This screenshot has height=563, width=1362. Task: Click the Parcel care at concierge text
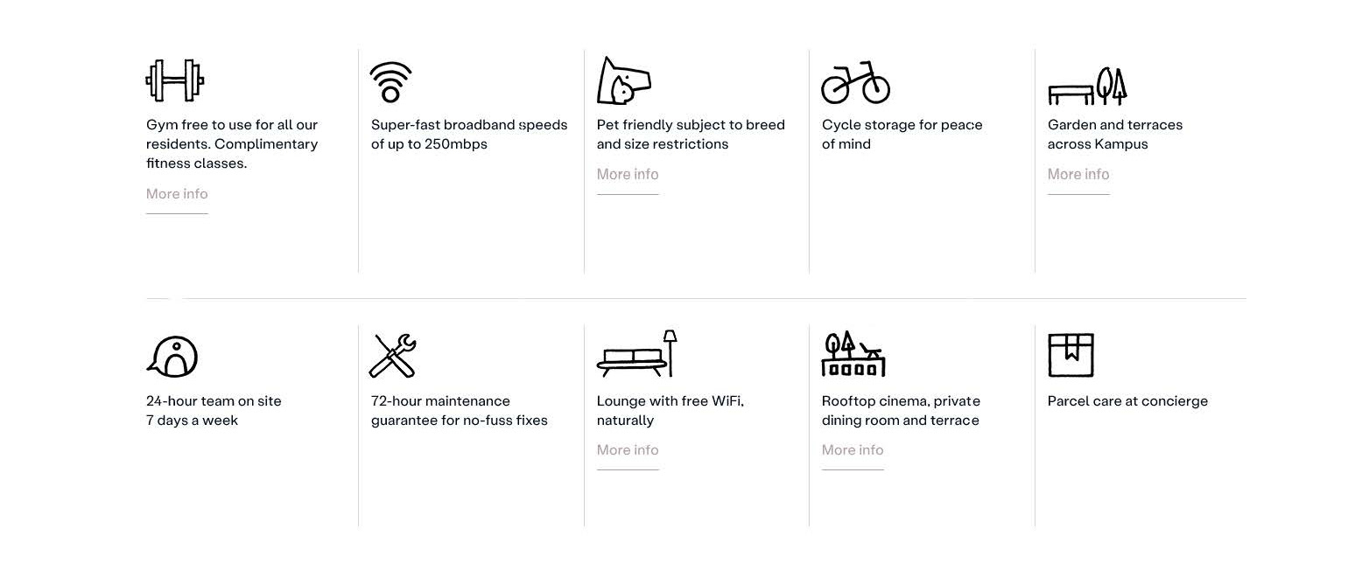(x=1127, y=401)
